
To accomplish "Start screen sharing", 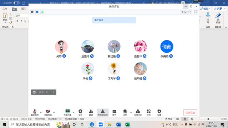I will [x=67, y=112].
